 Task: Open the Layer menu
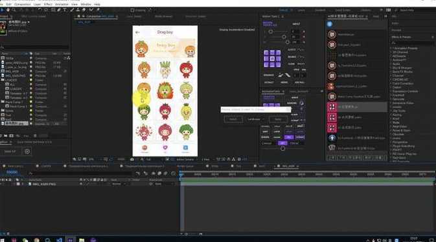tap(38, 4)
